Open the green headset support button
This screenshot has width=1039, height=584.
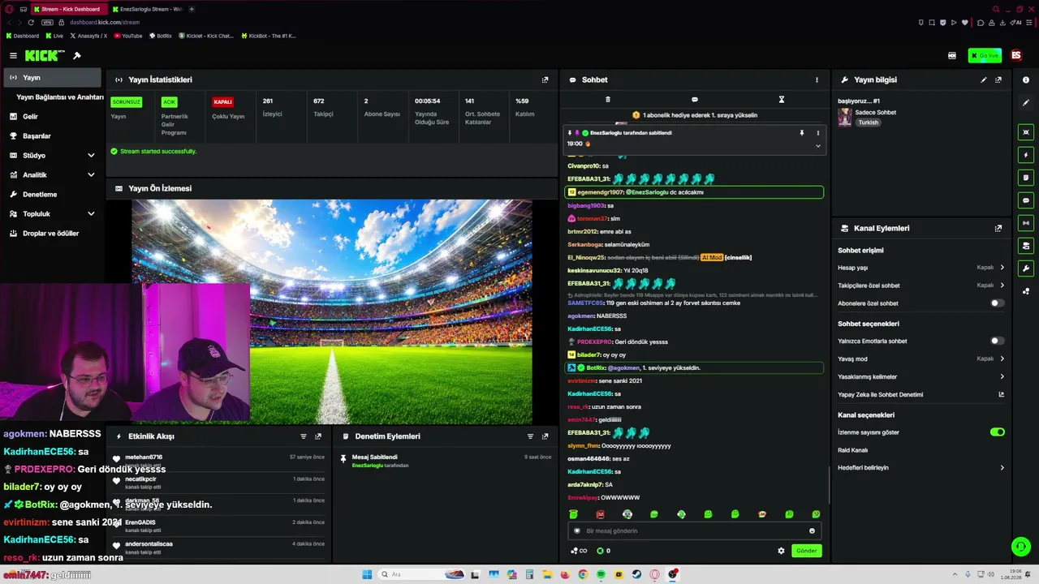pyautogui.click(x=1021, y=547)
